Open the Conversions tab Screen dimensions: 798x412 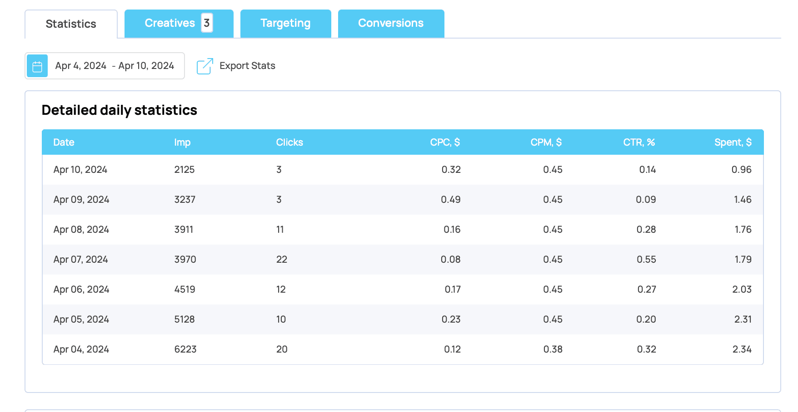(x=391, y=23)
